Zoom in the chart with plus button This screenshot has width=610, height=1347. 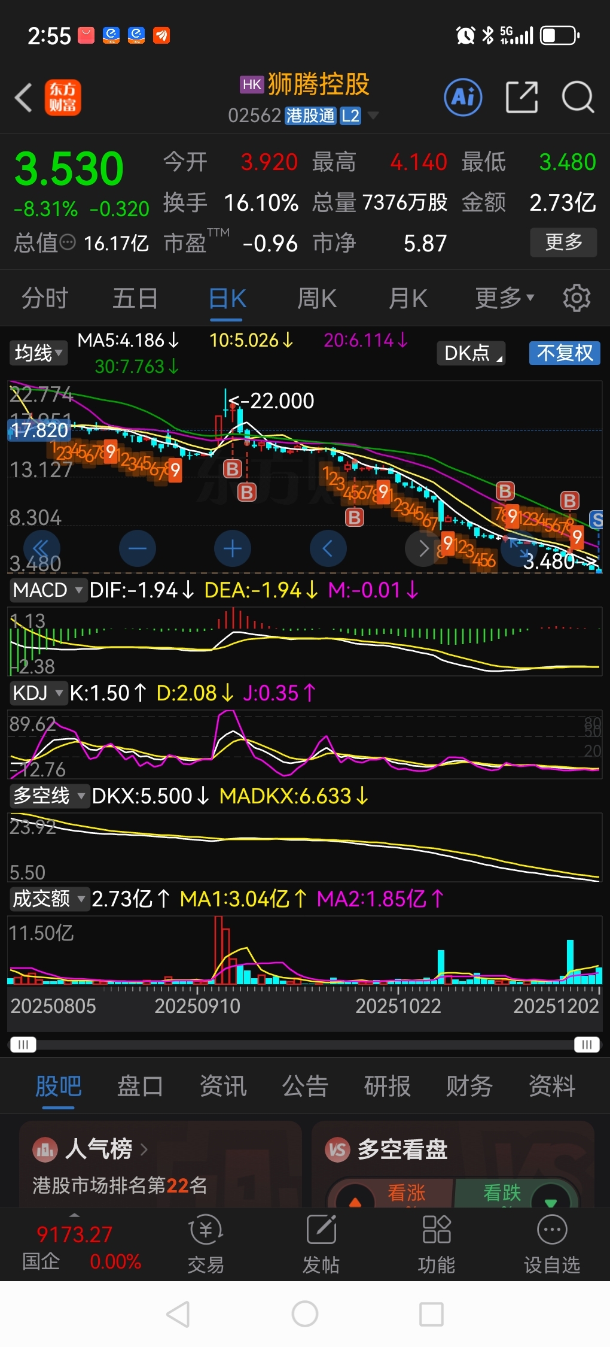[x=233, y=548]
